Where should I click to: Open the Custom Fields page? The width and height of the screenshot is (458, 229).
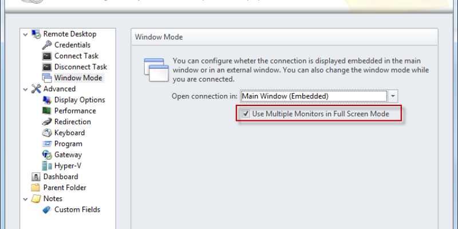coord(77,210)
